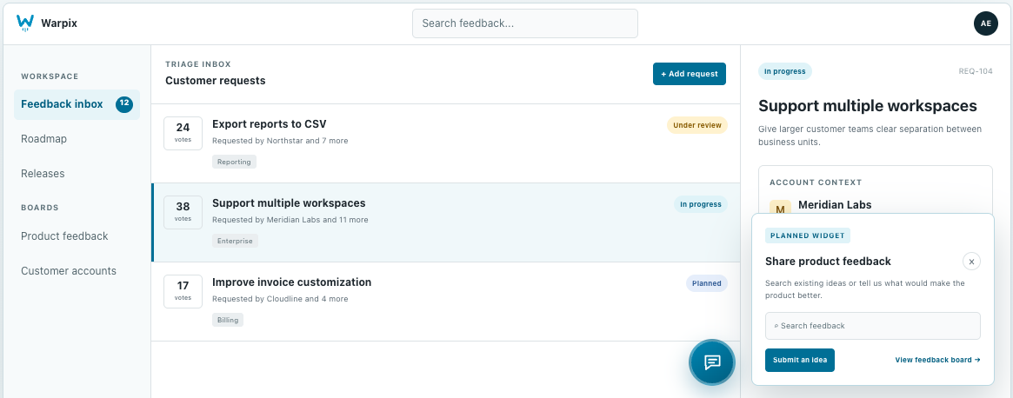Image resolution: width=1013 pixels, height=398 pixels.
Task: Follow View feedback board link
Action: (x=937, y=360)
